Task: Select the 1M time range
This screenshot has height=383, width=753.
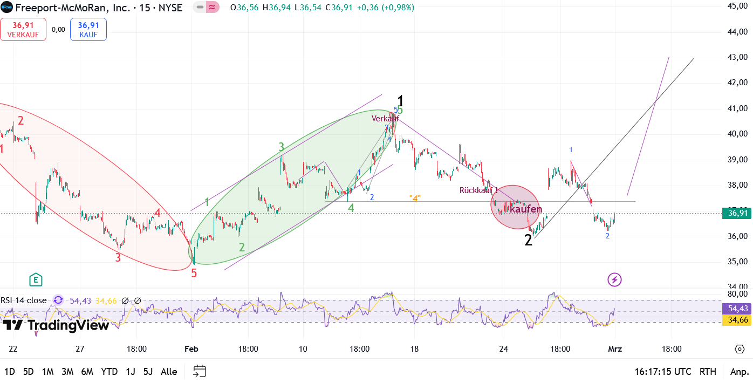Action: pyautogui.click(x=47, y=372)
